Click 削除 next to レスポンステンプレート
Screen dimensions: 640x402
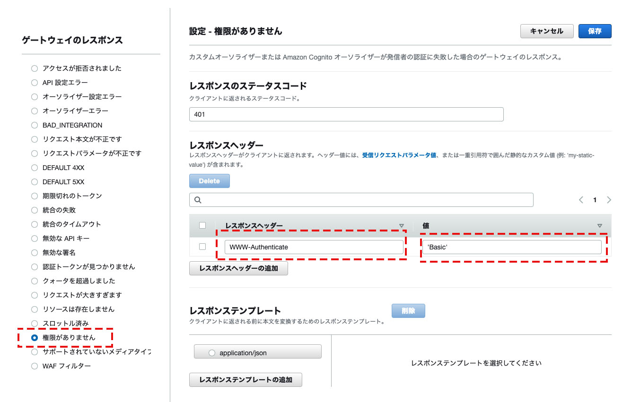(x=408, y=310)
